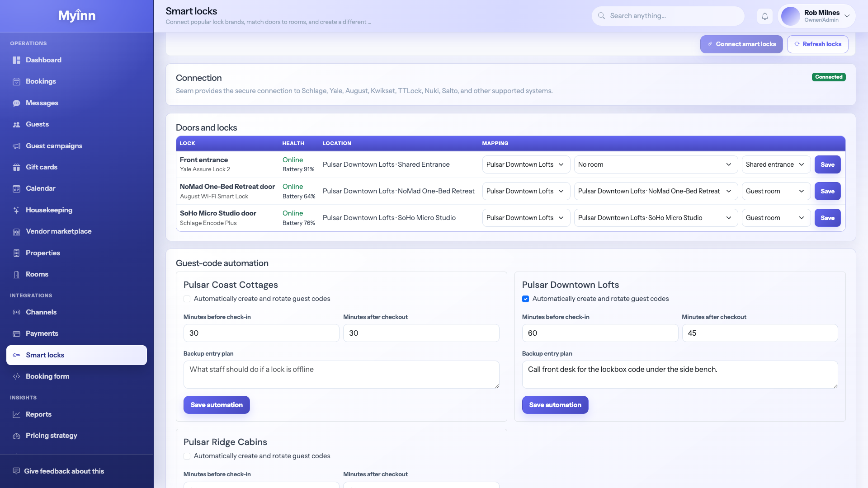This screenshot has height=488, width=868.
Task: Open Properties in the sidebar
Action: point(76,253)
